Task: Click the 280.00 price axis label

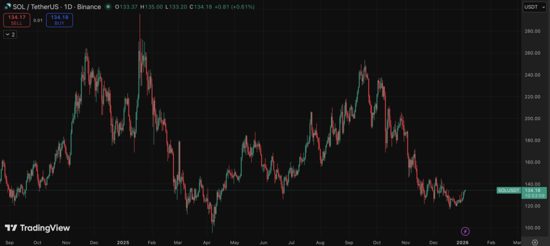Action: [x=534, y=32]
